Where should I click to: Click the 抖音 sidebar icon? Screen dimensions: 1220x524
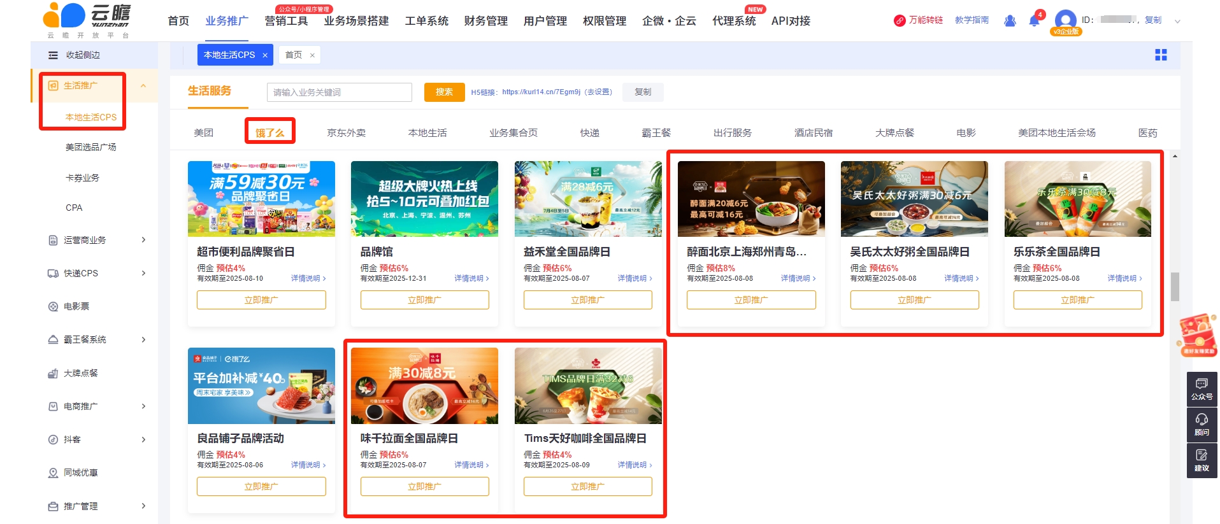[54, 439]
